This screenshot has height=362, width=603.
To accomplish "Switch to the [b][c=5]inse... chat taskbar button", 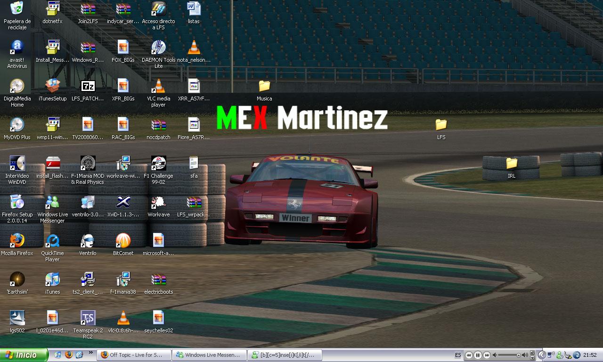I will (285, 355).
